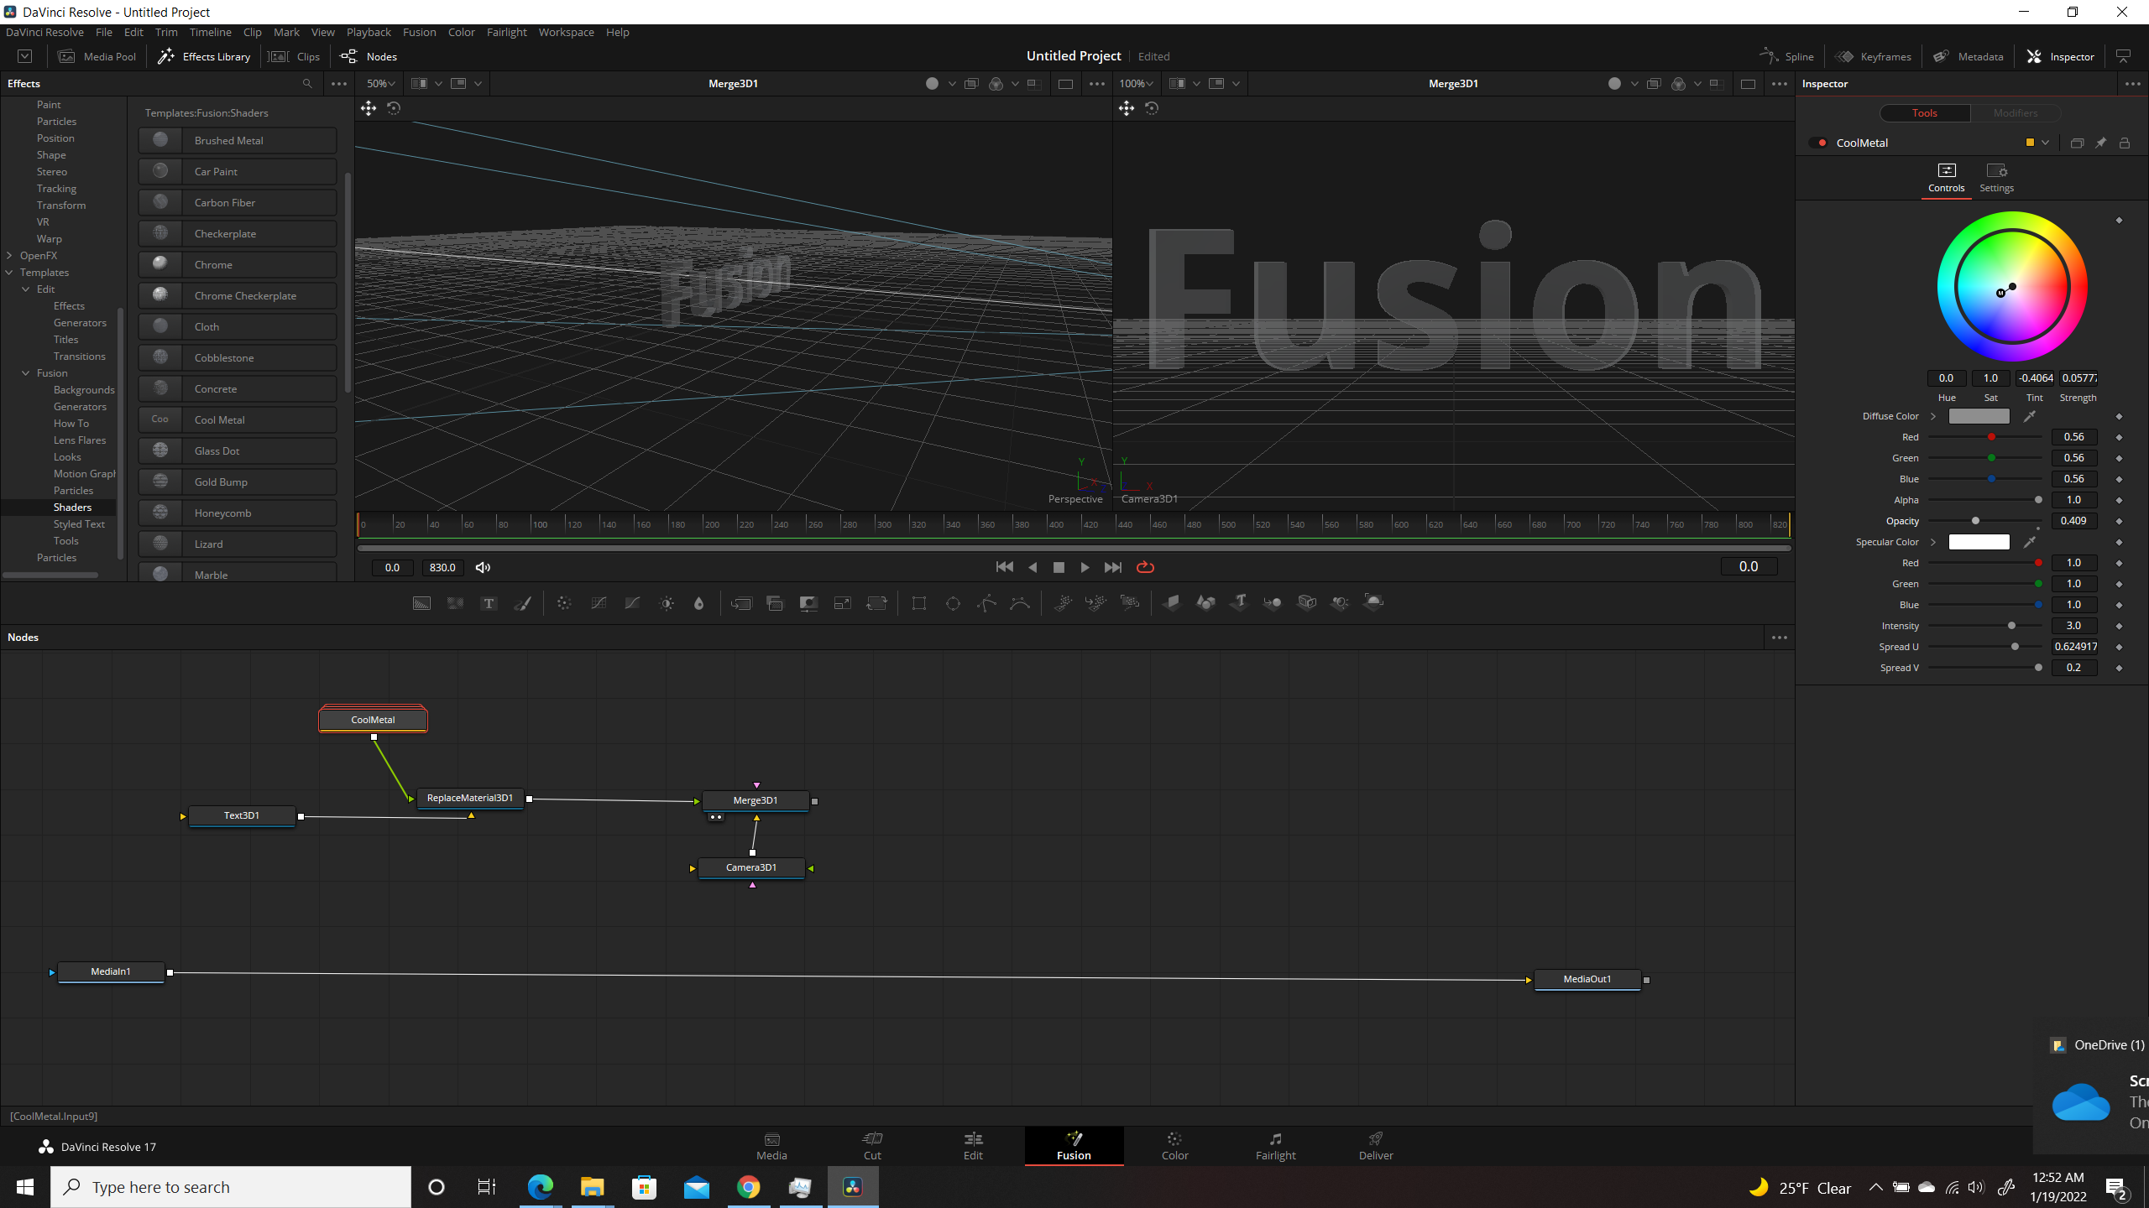The width and height of the screenshot is (2149, 1208).
Task: Add the Blur droplet tool
Action: (x=698, y=603)
